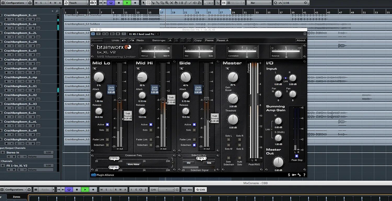Toggle Cycle loop in top transport
Screen dimensions: 392x201
coord(111,3)
